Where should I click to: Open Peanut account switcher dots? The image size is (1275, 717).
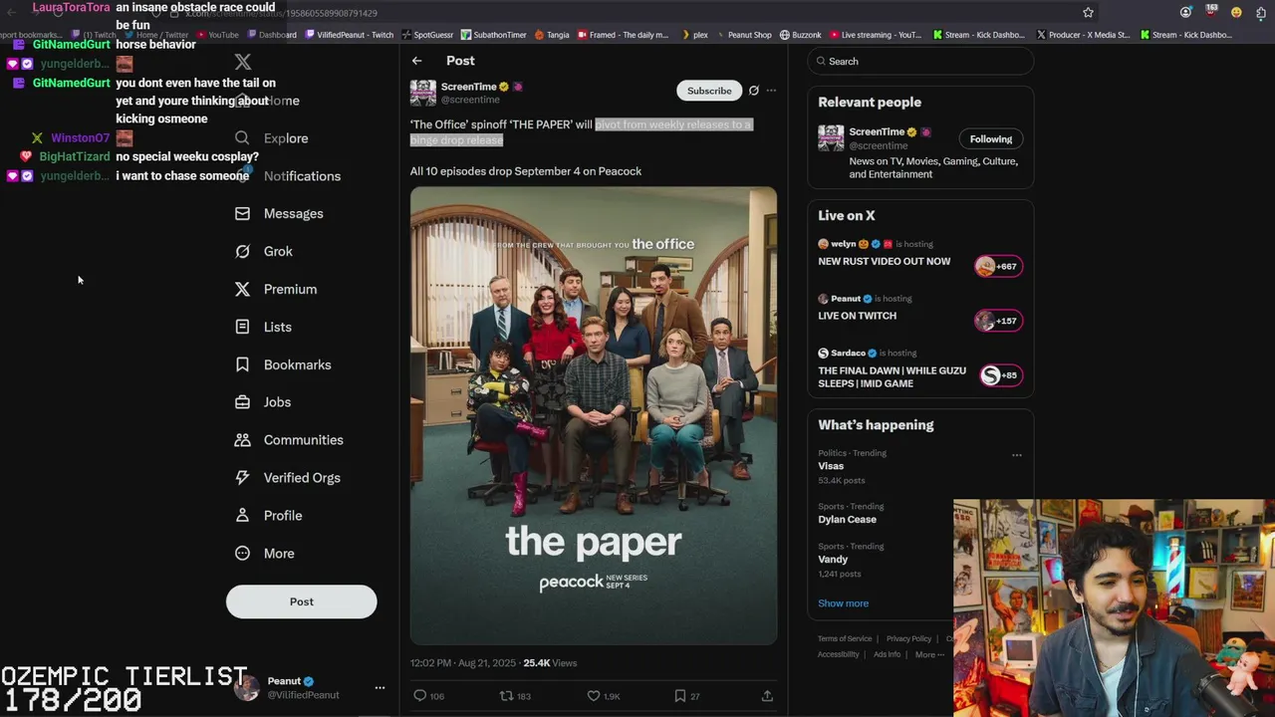click(x=380, y=688)
